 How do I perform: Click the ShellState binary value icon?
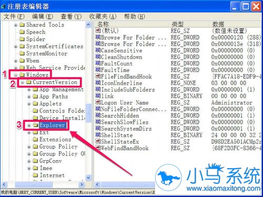pos(98,135)
